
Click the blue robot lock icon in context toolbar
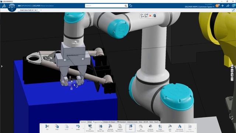154,16
